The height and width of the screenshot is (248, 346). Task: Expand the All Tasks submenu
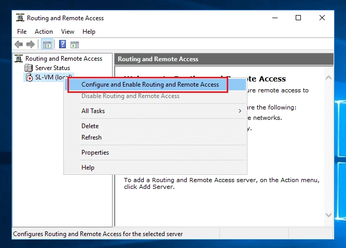point(155,111)
